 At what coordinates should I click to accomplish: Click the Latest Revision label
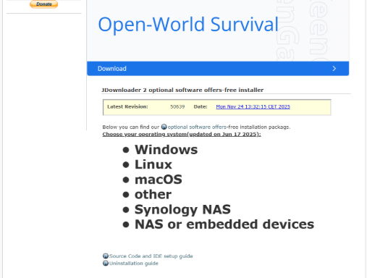tap(127, 106)
